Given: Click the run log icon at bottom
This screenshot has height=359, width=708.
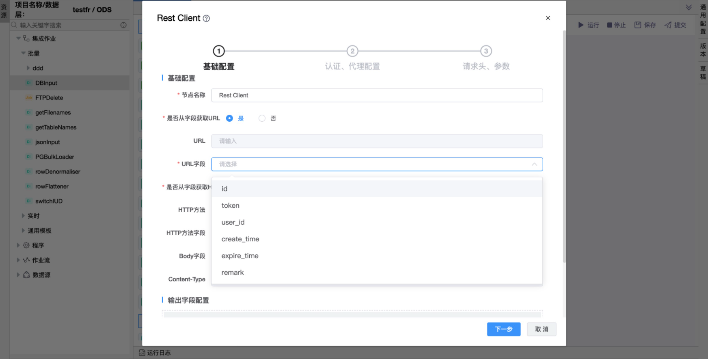Looking at the screenshot, I should click(142, 353).
